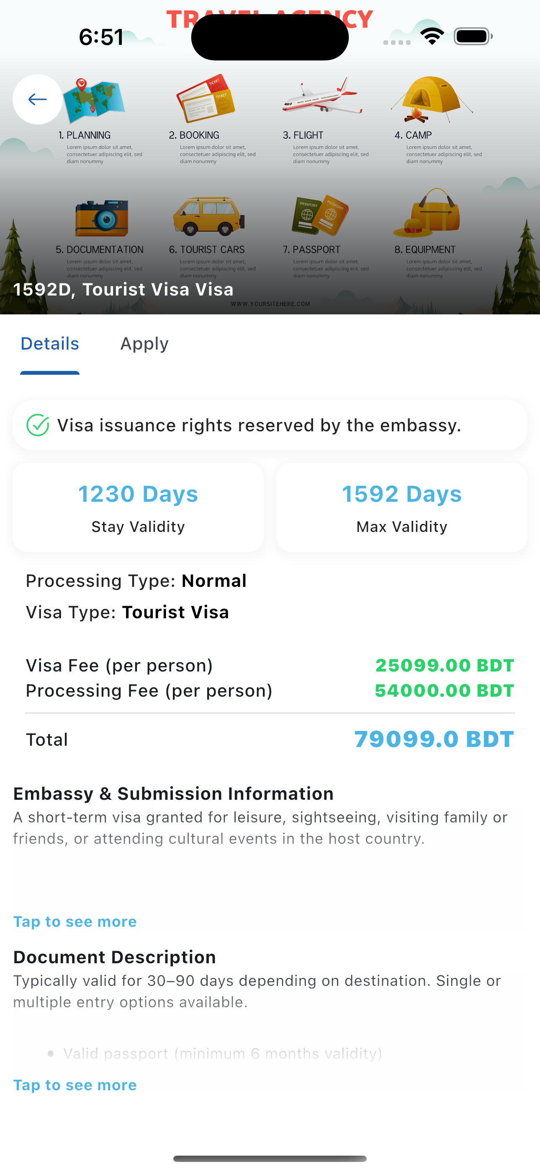The image size is (540, 1172).
Task: Open the 1230 Days Stay Validity card
Action: point(138,508)
